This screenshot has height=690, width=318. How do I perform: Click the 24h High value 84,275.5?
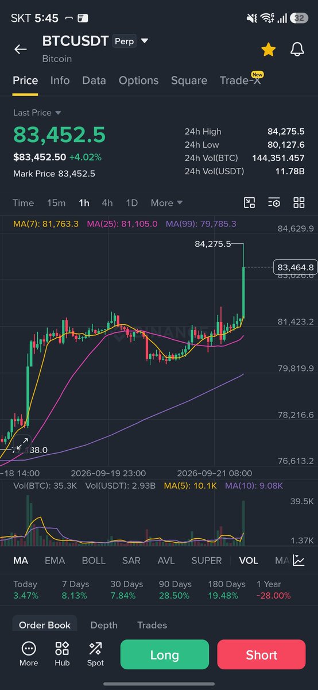tap(286, 132)
